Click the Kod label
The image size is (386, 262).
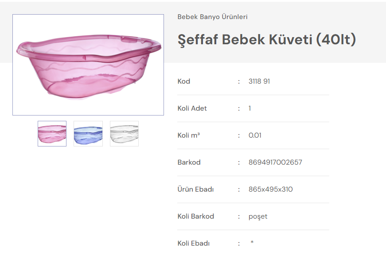184,81
